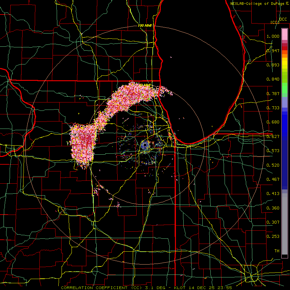Image resolution: width=290 pixels, height=290 pixels.
Task: Click the 0.467 legend value
Action: pos(273,179)
